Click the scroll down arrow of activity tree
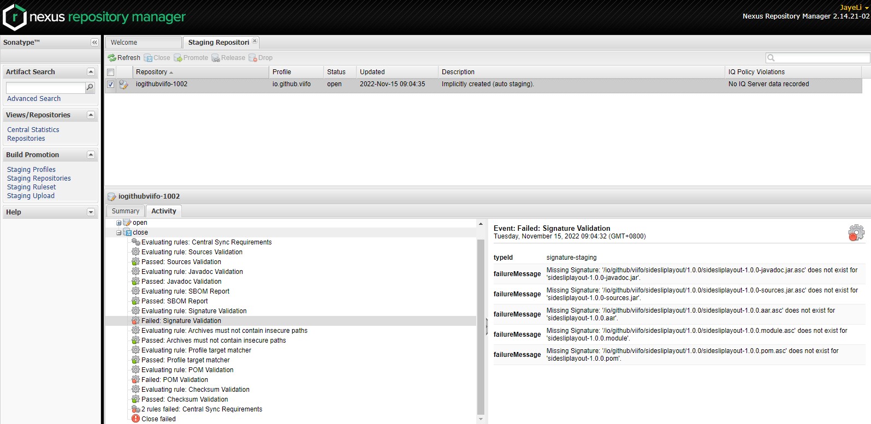 [x=481, y=419]
